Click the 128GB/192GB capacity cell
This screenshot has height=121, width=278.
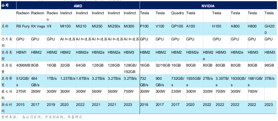pyautogui.click(x=130, y=68)
